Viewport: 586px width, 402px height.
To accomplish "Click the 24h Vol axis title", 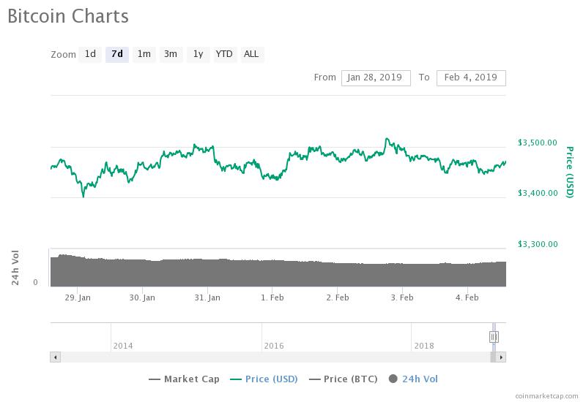I will 15,268.
